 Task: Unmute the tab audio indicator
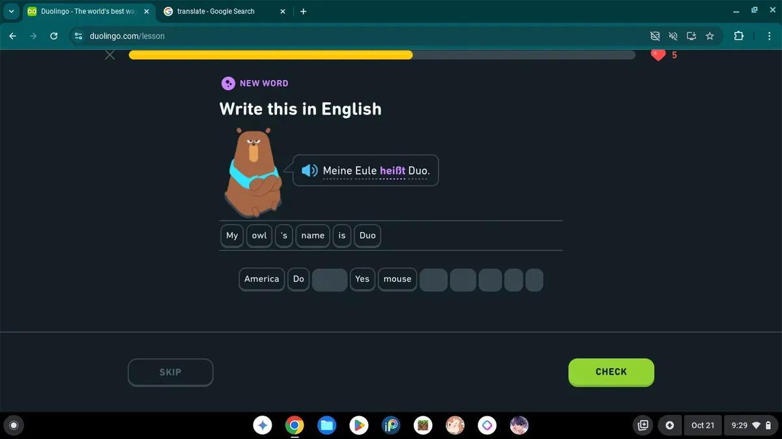click(x=673, y=36)
